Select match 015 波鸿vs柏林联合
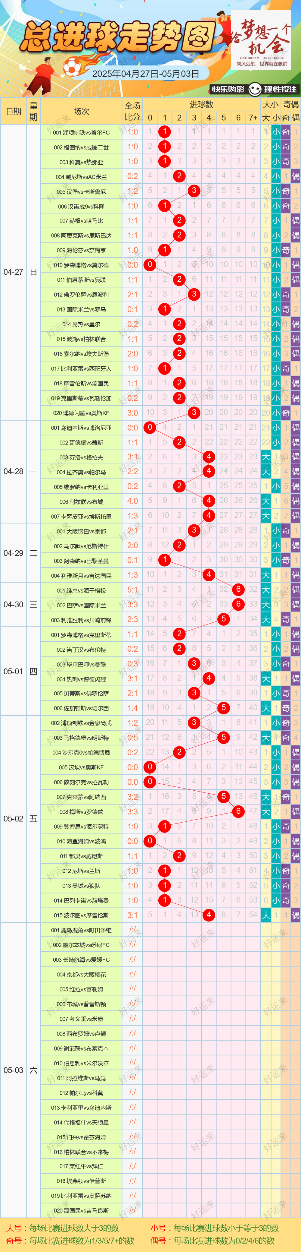The width and height of the screenshot is (301, 1252). tap(82, 339)
